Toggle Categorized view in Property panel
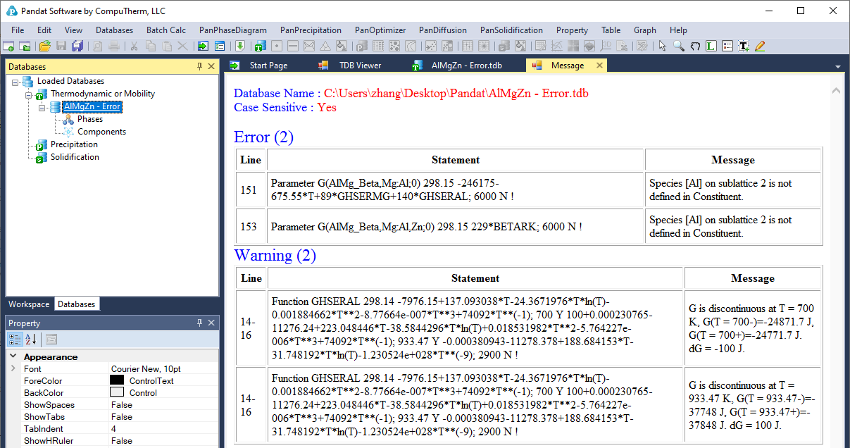The height and width of the screenshot is (448, 850). click(15, 340)
